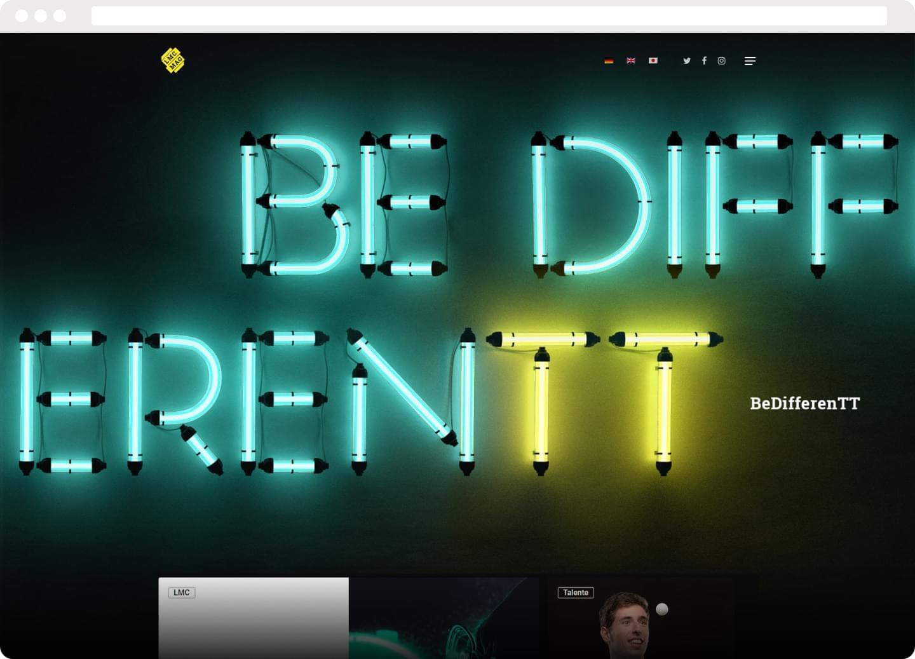Viewport: 915px width, 659px height.
Task: Select the Twitter icon
Action: 687,60
